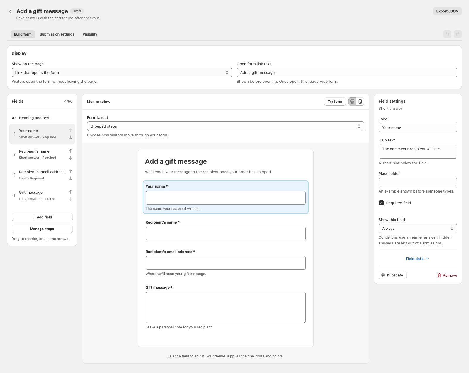Move Gift message field up
This screenshot has height=373, width=469.
(x=71, y=192)
